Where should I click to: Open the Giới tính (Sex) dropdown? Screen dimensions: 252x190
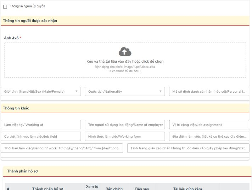coord(41,91)
